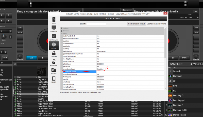Close the VirtualDJ Config dialog
203x117 pixels.
tap(165, 13)
